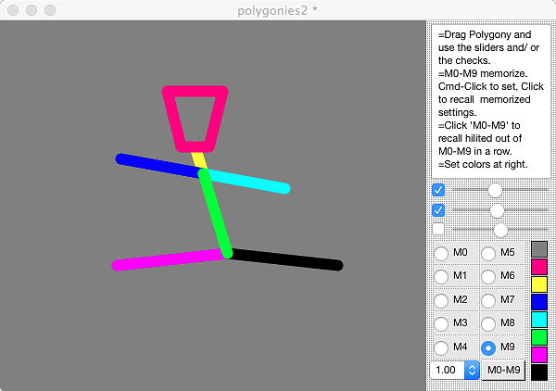Disable the second slider checkbox
Image resolution: width=556 pixels, height=391 pixels.
[x=438, y=210]
